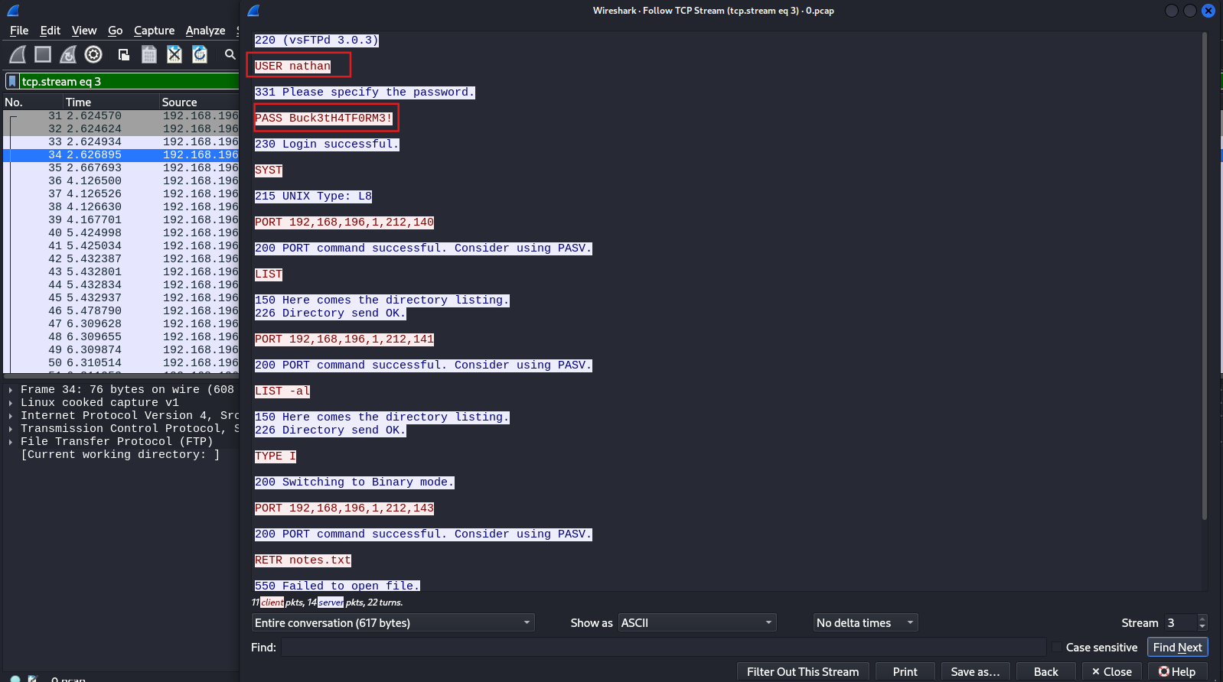Open display filter bookmark icon
The width and height of the screenshot is (1223, 682).
click(x=12, y=81)
